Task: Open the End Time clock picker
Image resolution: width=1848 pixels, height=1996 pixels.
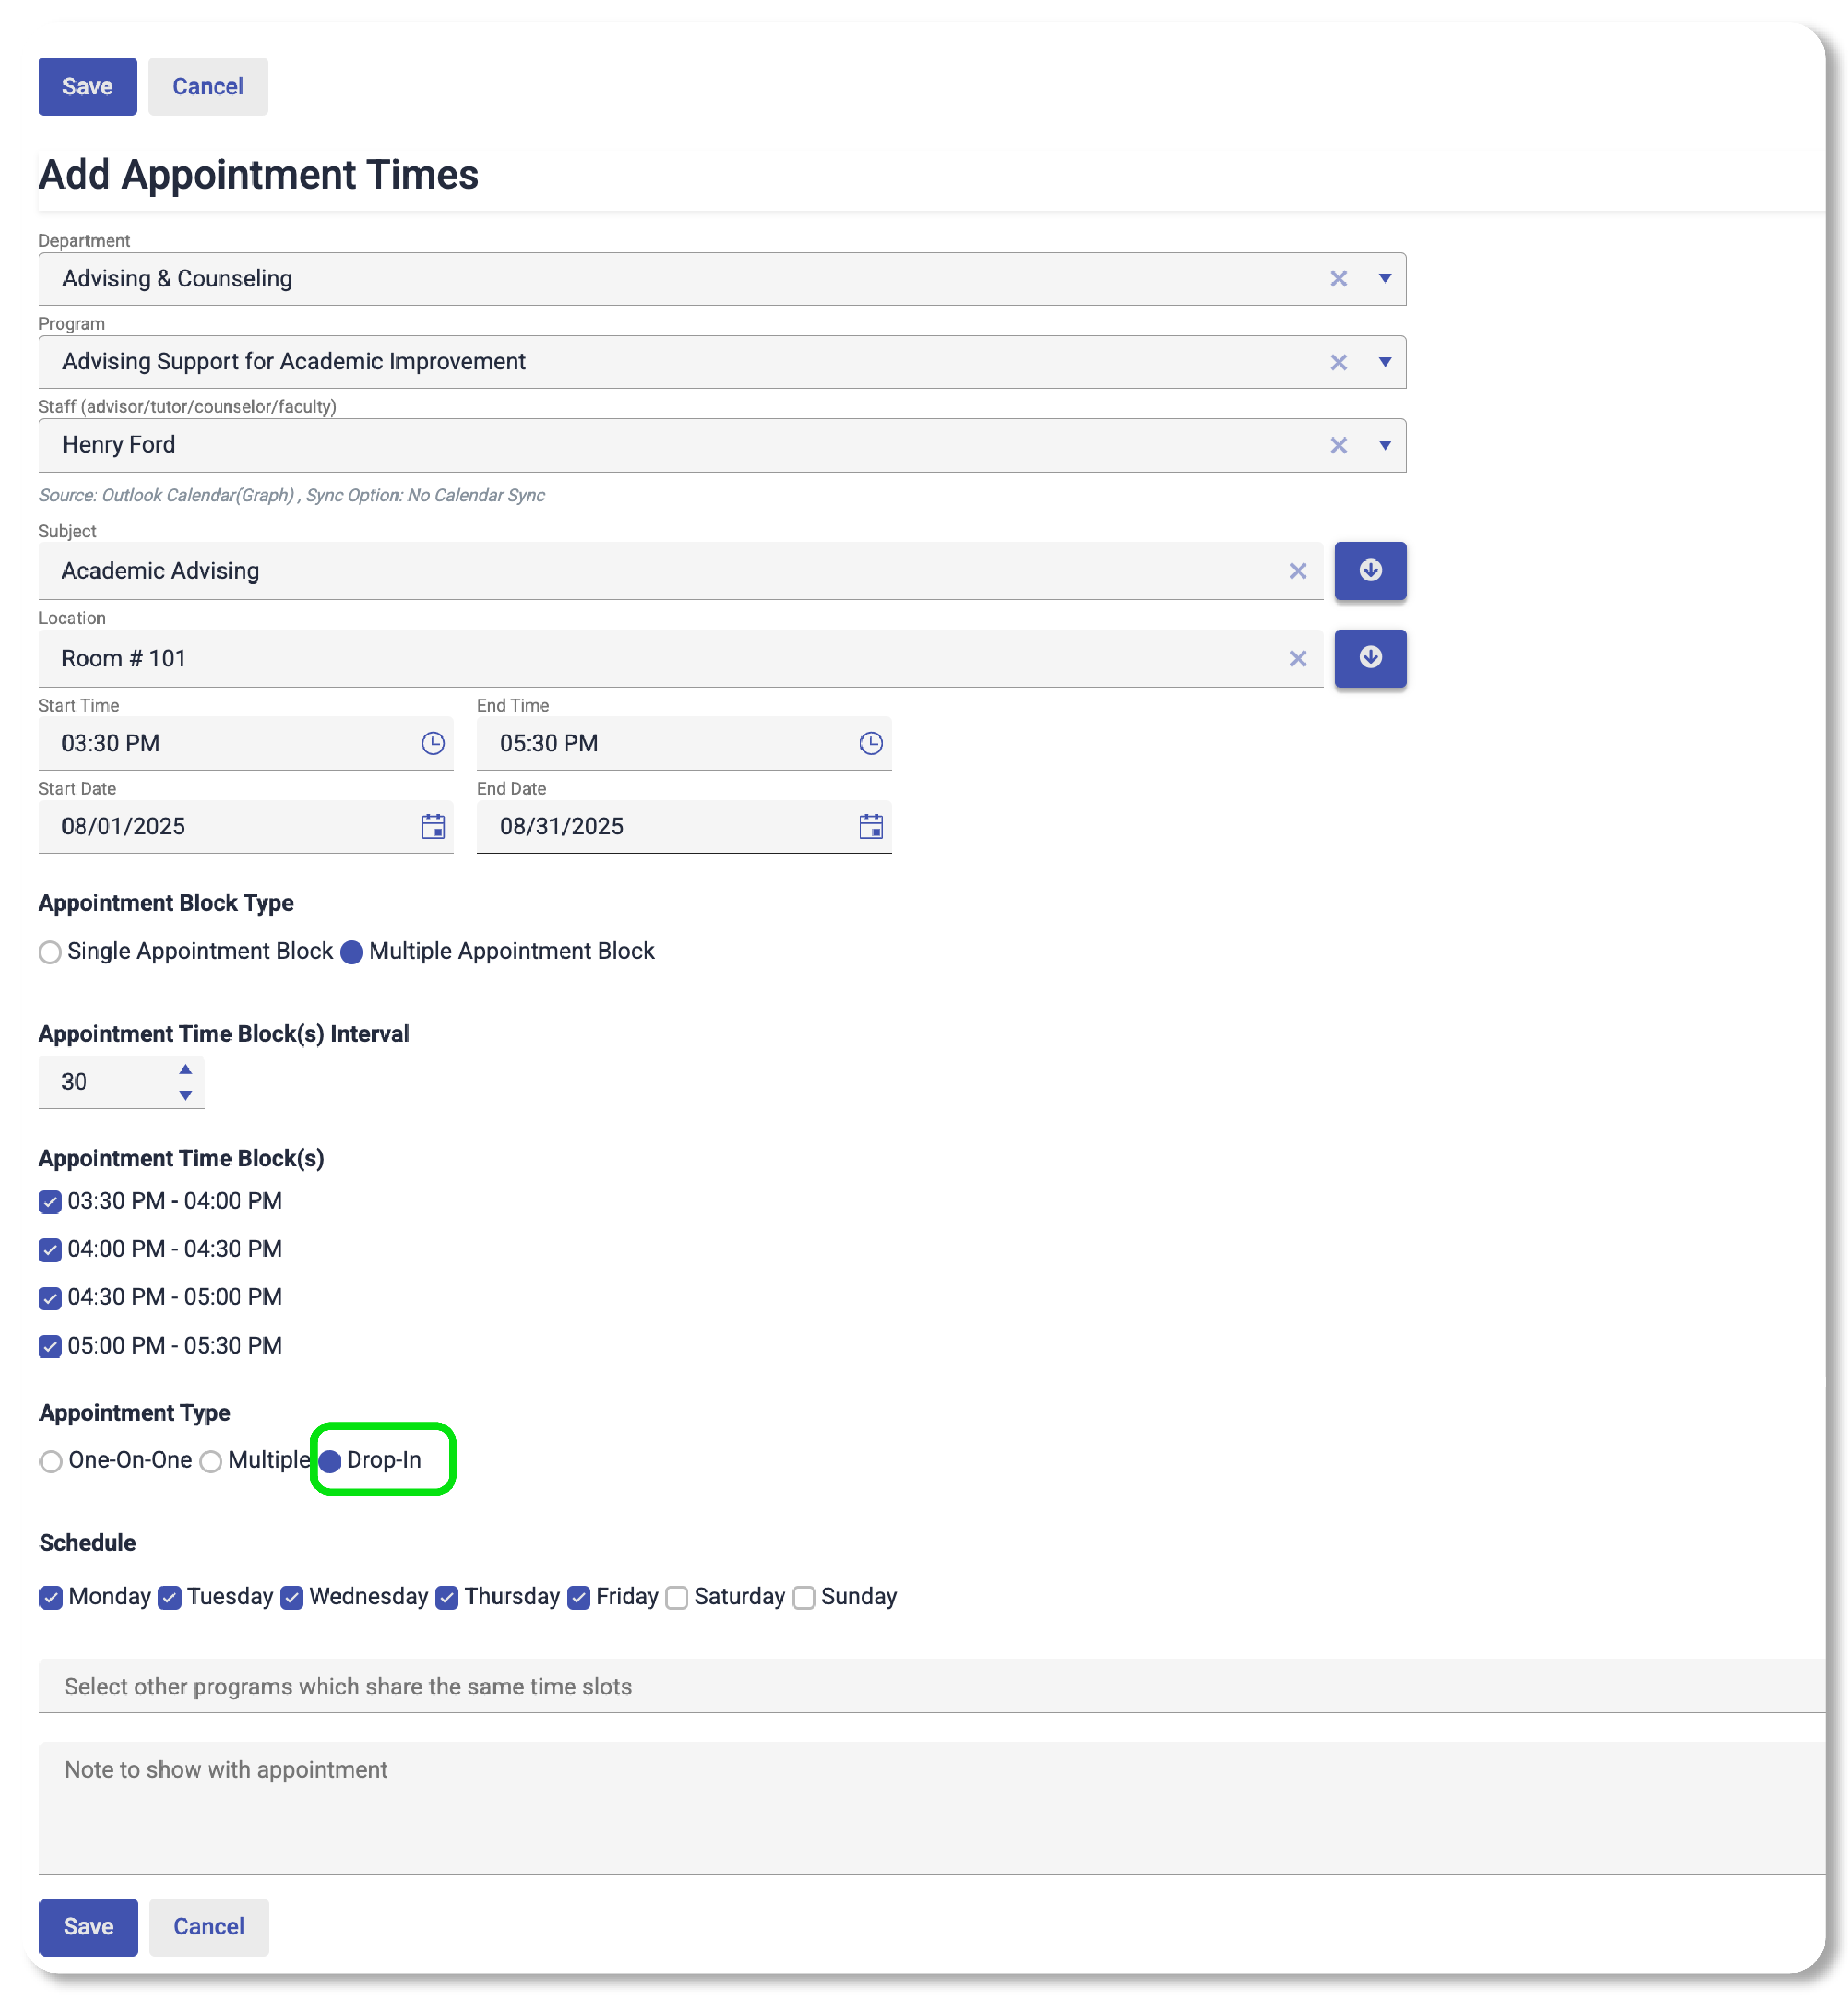Action: point(870,743)
